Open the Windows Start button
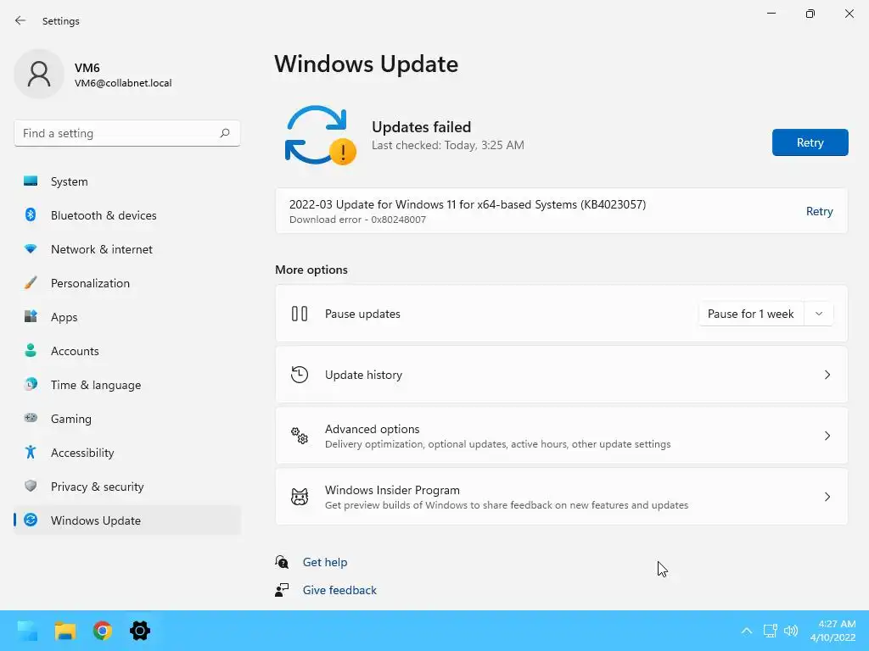This screenshot has height=651, width=869. click(27, 631)
